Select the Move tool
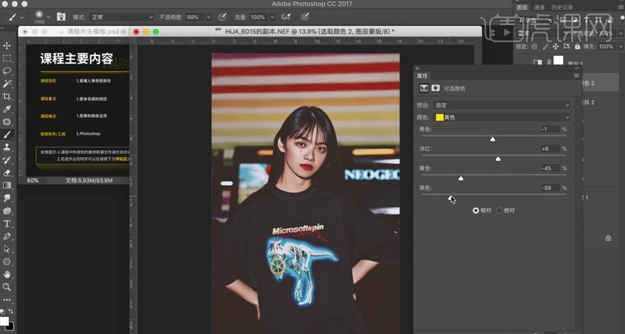Image resolution: width=625 pixels, height=334 pixels. pyautogui.click(x=7, y=45)
